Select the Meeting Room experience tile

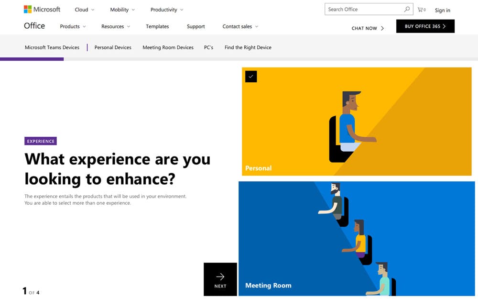[357, 239]
